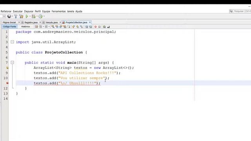Click the red error marker beside textos.add Uhuulll
This screenshot has height=141, width=251.
(x=7, y=83)
